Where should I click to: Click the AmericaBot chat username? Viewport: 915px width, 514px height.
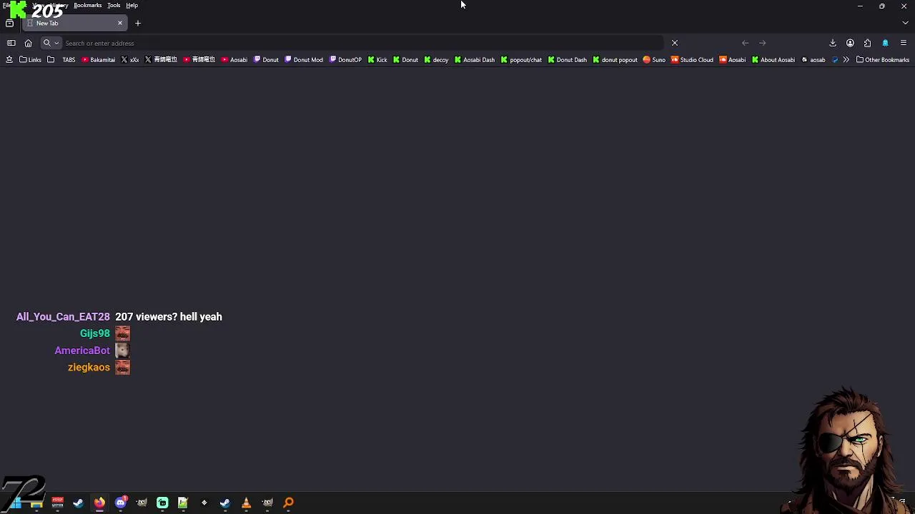click(x=82, y=351)
